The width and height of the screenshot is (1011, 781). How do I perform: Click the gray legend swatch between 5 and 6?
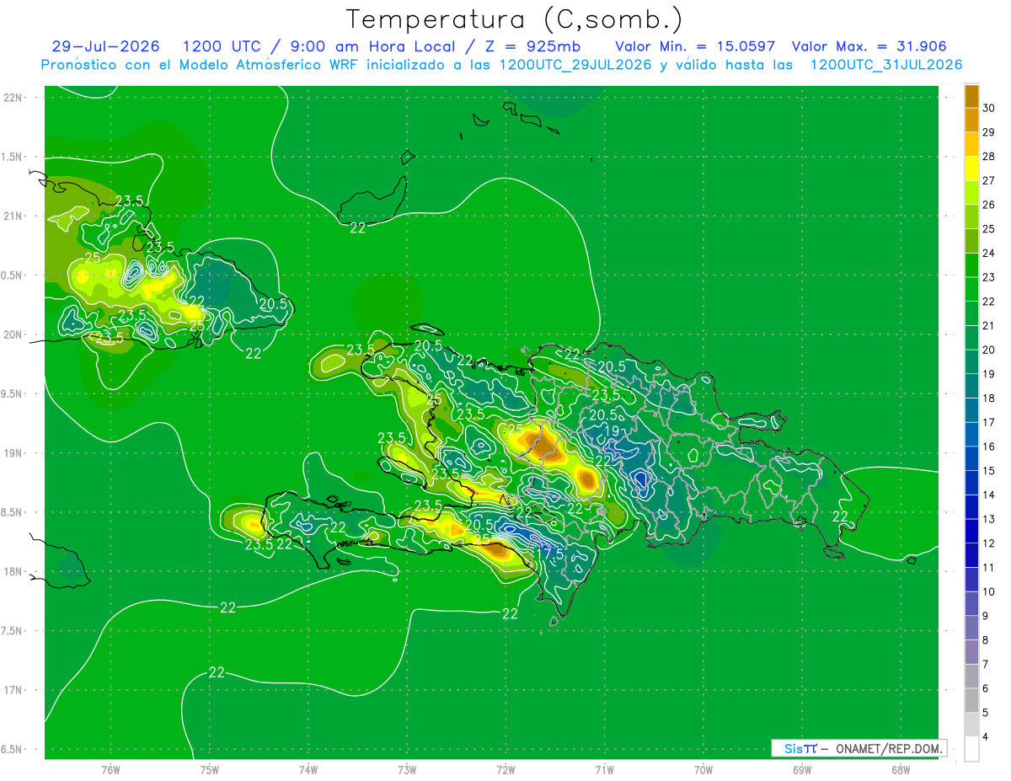click(971, 700)
